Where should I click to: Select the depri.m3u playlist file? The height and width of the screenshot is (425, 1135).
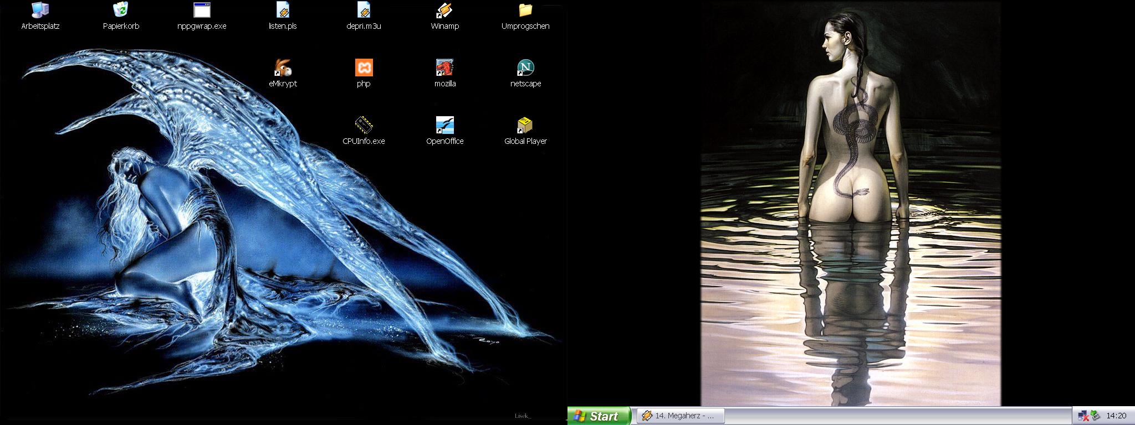pyautogui.click(x=364, y=11)
